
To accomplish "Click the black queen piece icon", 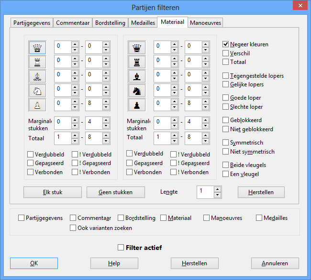I will [x=137, y=47].
